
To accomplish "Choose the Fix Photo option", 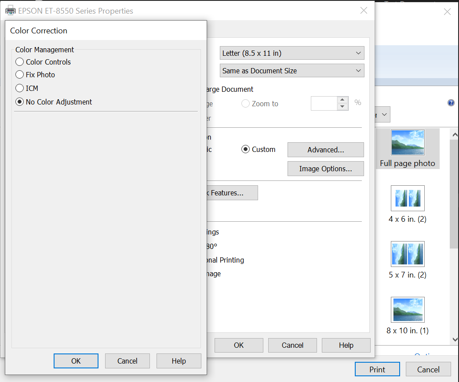I will pos(20,75).
